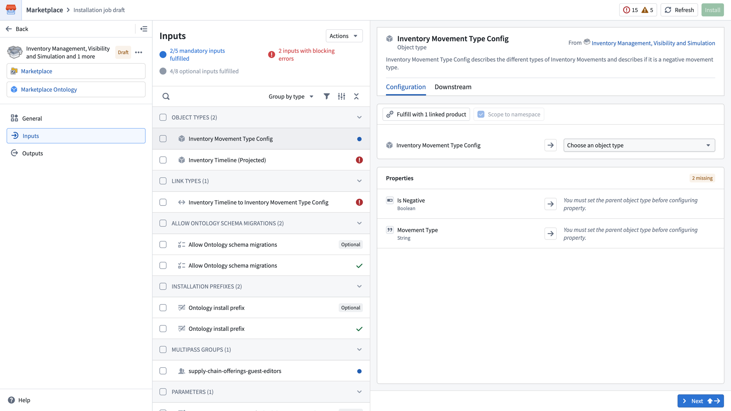This screenshot has width=731, height=411.
Task: Click the Refresh button
Action: (x=679, y=10)
